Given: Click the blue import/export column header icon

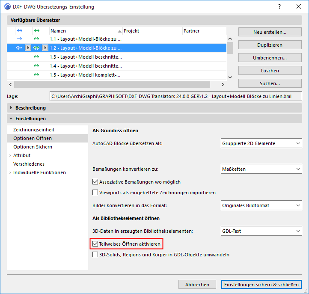Looking at the screenshot, I should [20, 30].
